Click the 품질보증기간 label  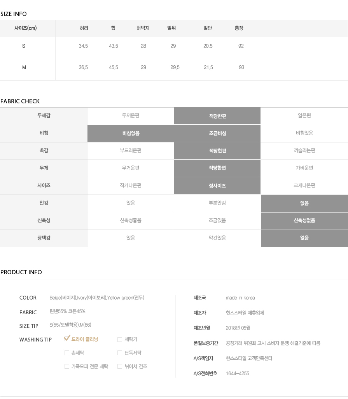(206, 343)
